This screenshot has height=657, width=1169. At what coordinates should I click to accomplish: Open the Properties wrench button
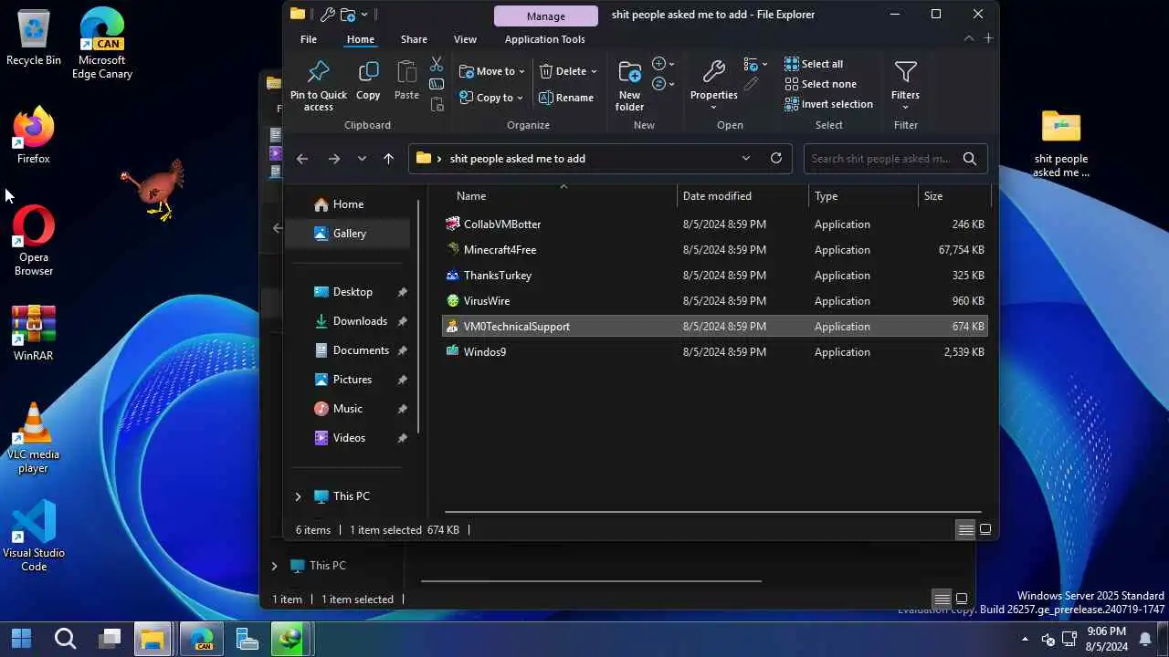(714, 86)
